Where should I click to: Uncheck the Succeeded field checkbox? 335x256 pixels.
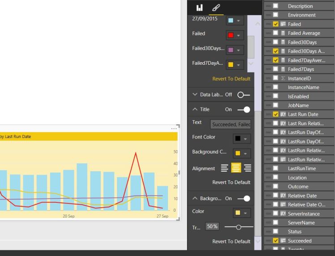(x=276, y=241)
